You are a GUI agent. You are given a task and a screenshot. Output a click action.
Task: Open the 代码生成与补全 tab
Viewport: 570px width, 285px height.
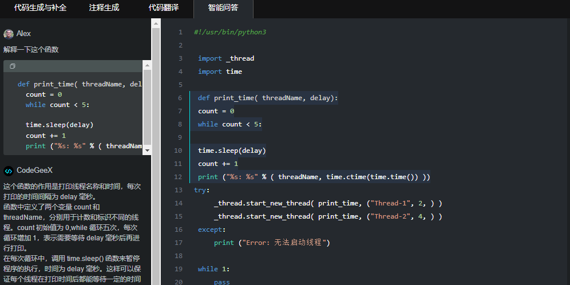40,8
